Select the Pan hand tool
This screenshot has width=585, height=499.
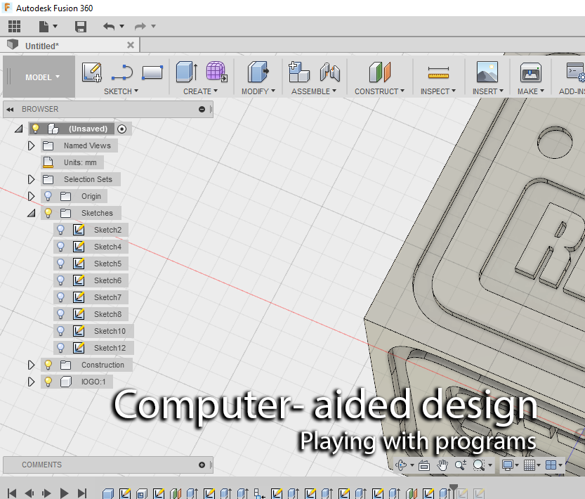(442, 465)
